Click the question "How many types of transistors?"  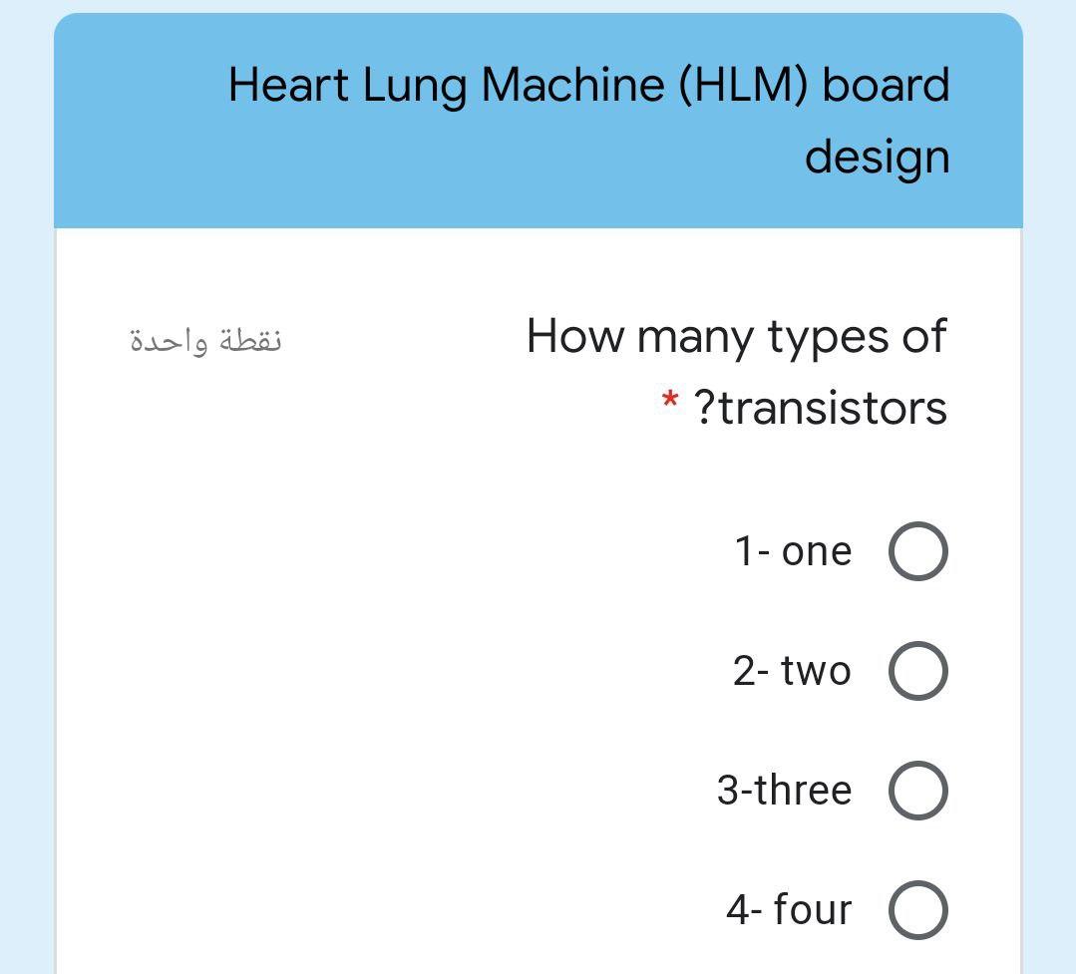pyautogui.click(x=735, y=369)
